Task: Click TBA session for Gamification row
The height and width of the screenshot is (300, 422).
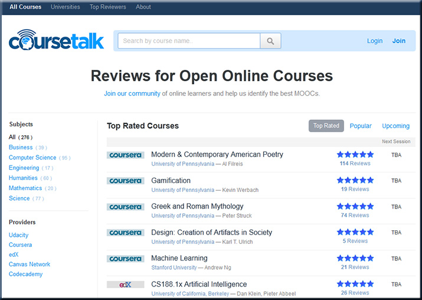Action: pos(396,181)
